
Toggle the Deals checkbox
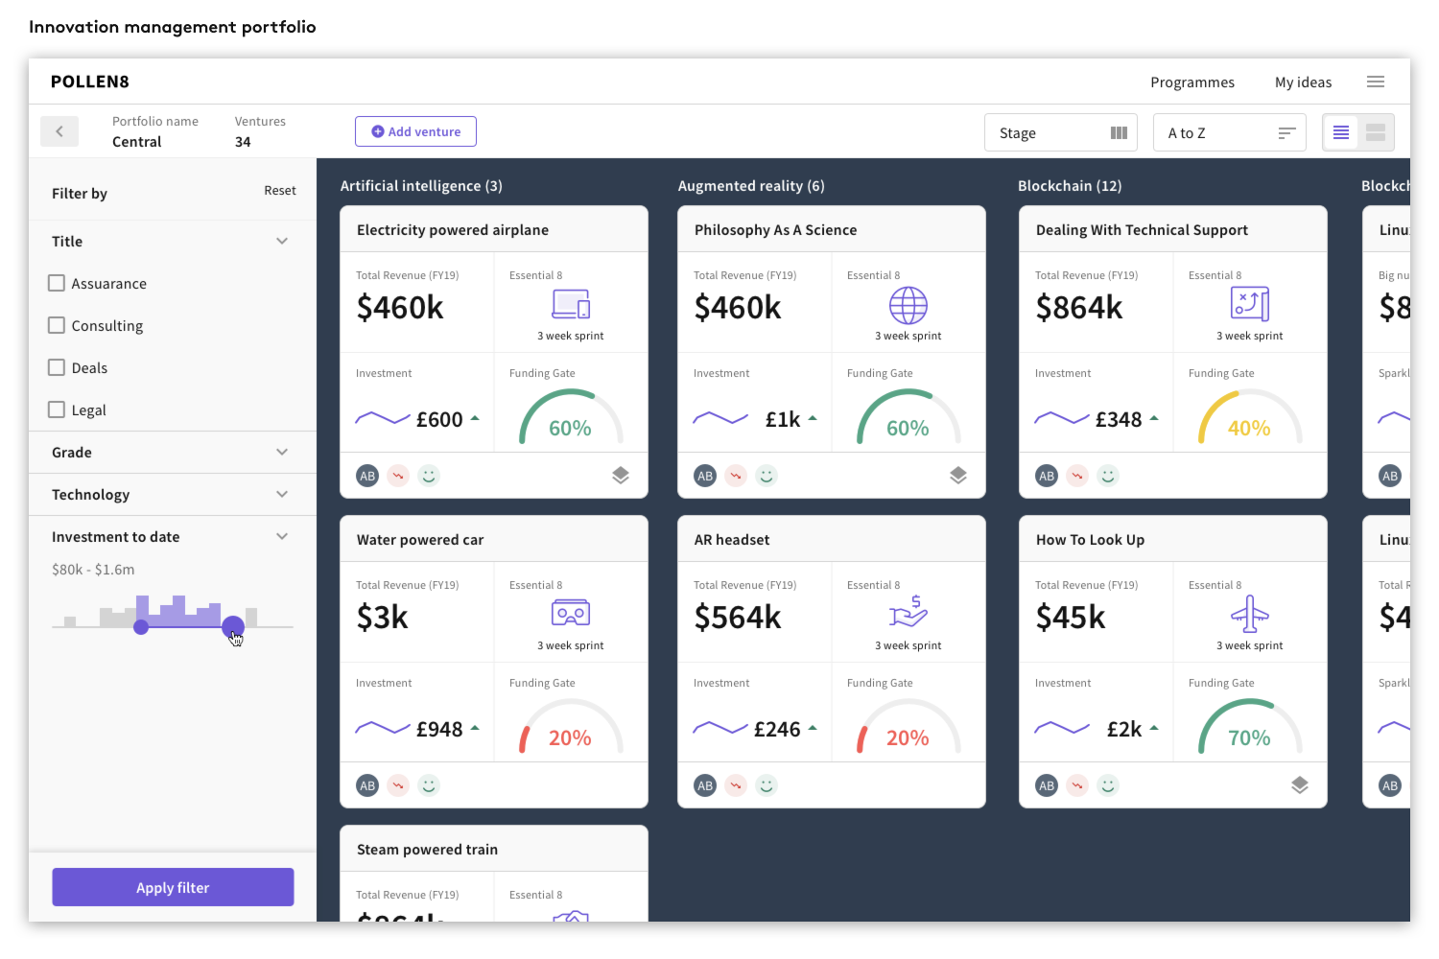pyautogui.click(x=56, y=367)
